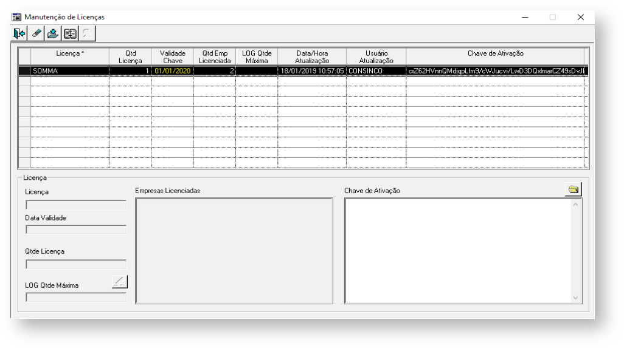This screenshot has height=348, width=624.
Task: Click the Licença column header
Action: [x=70, y=57]
